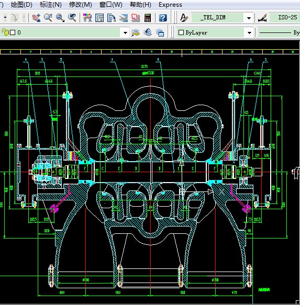300x305 pixels.
Task: Open the Dimension Style manager icon
Action: coord(262,18)
